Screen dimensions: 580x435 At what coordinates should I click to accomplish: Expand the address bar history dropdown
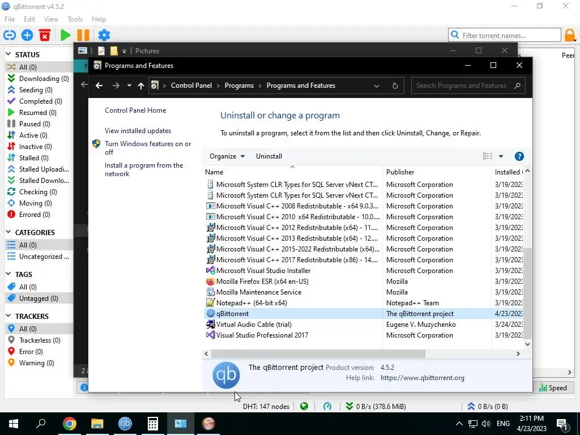[376, 86]
